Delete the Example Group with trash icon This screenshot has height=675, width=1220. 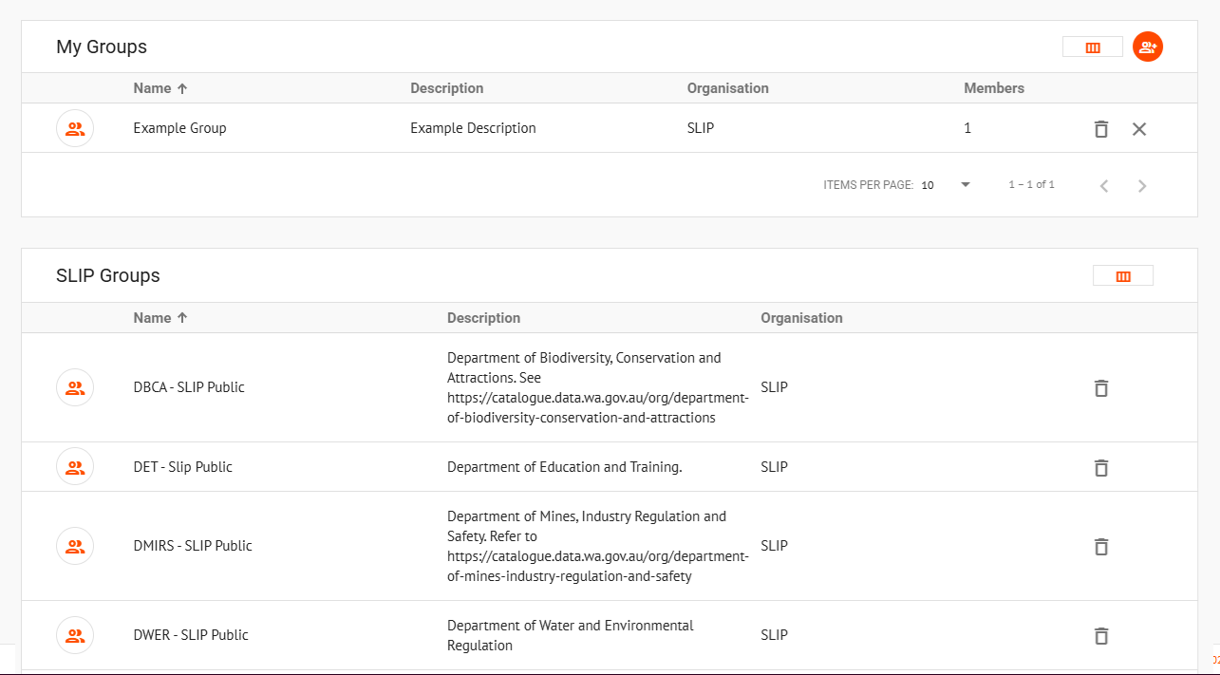click(1101, 129)
